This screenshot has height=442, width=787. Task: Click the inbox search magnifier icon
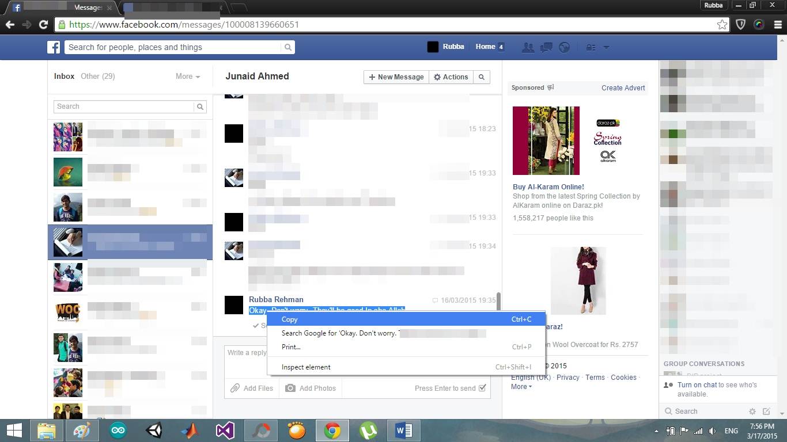[x=200, y=106]
